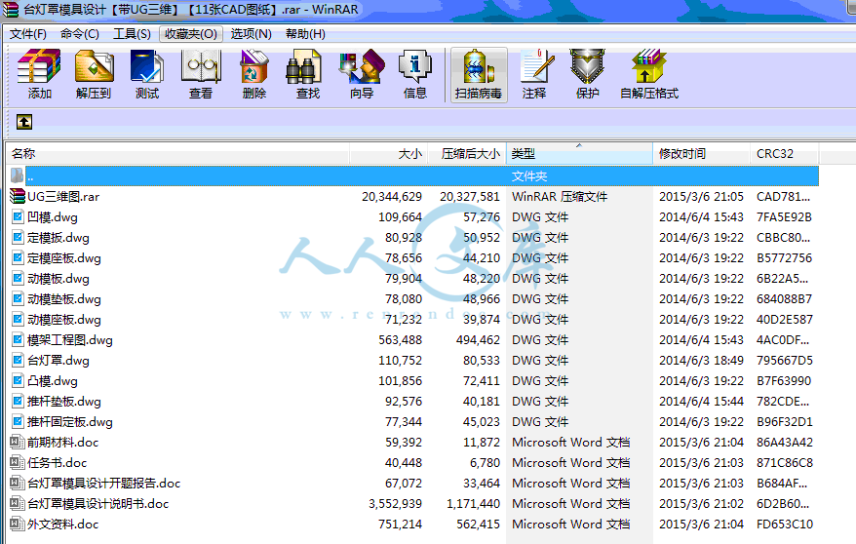
Task: Click the CRC32 value FD653C10
Action: pyautogui.click(x=785, y=524)
